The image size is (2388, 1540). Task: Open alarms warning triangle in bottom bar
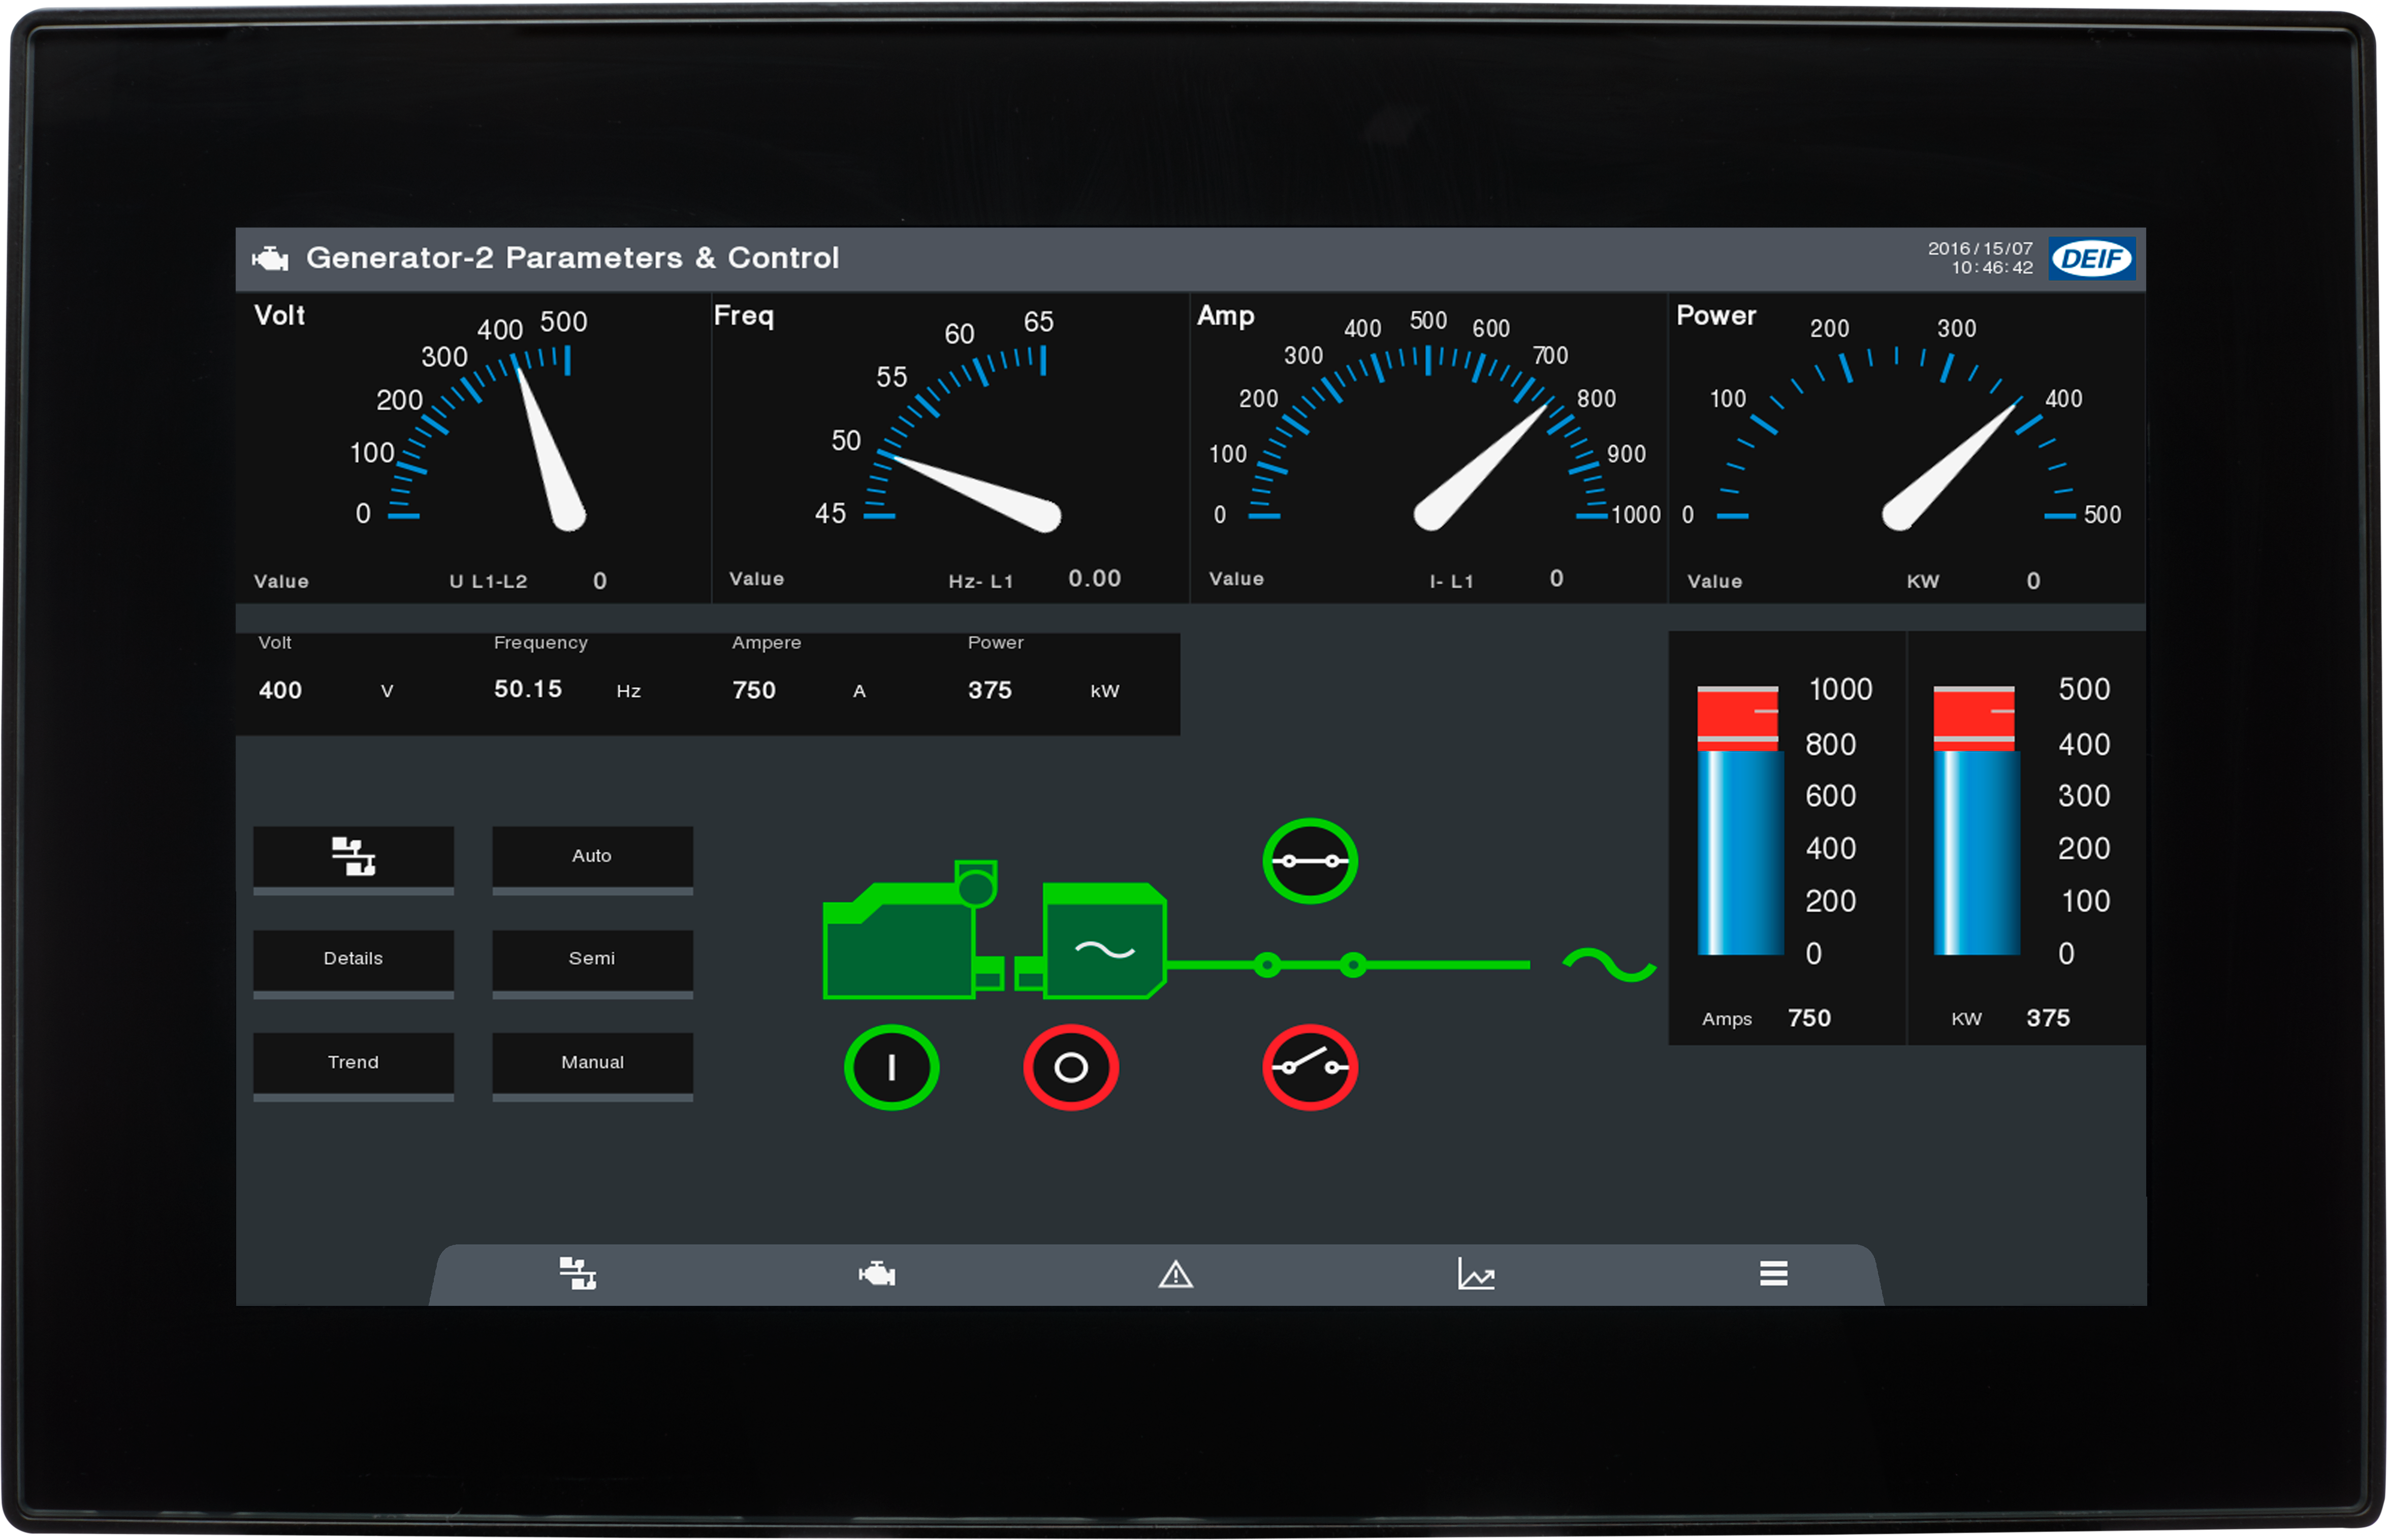pyautogui.click(x=1175, y=1274)
